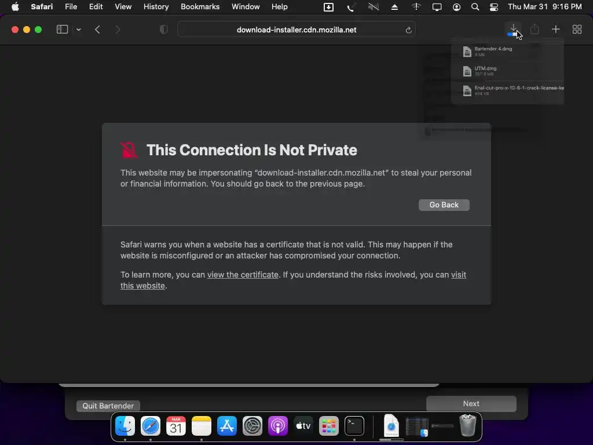Open the Help menu
The width and height of the screenshot is (593, 445).
coord(280,7)
